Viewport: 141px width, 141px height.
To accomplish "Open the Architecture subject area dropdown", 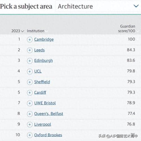I will click(x=98, y=6).
